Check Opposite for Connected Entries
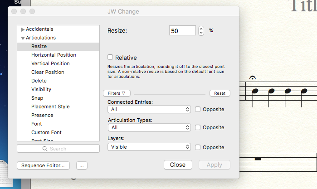Screen dimensions: 317x189 [198, 109]
